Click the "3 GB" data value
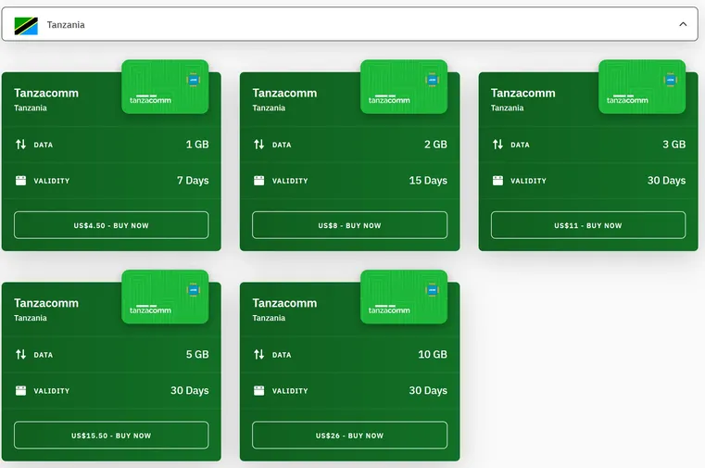The width and height of the screenshot is (705, 468). (x=674, y=145)
